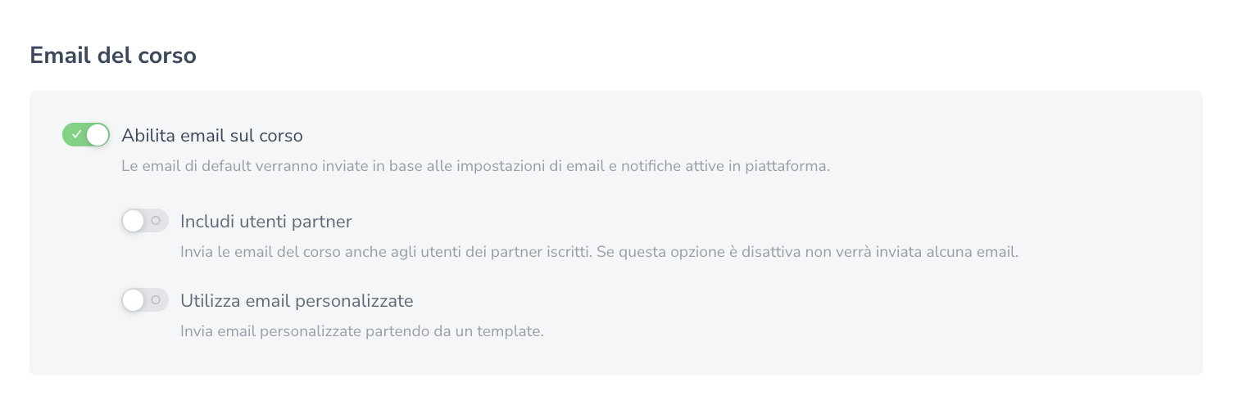Click the 'Utilizza email personalizzate' label
Screen dimensions: 1234x409
pyautogui.click(x=297, y=300)
